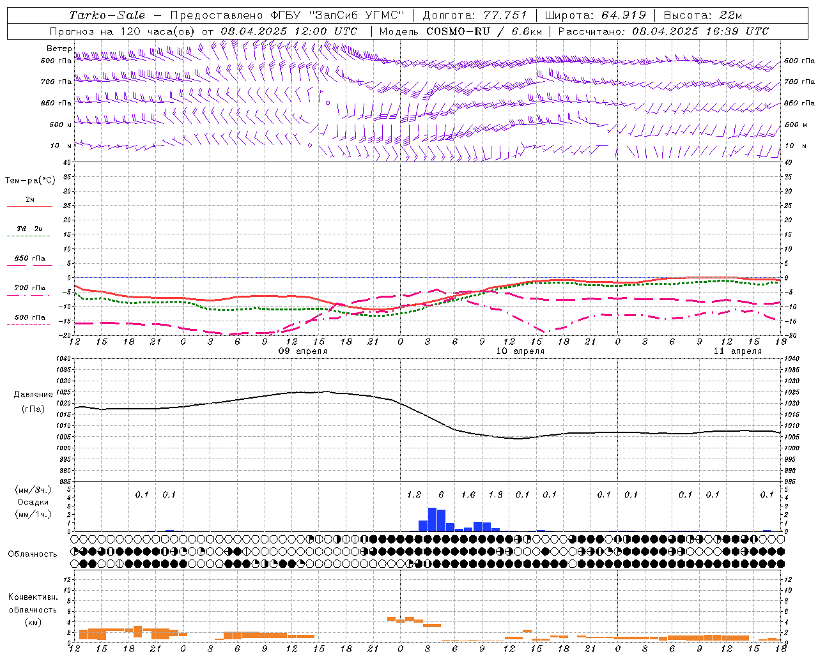Screen dimensions: 818x654
Task: Click the "Широта: 64.919" latitude value
Action: tap(596, 15)
